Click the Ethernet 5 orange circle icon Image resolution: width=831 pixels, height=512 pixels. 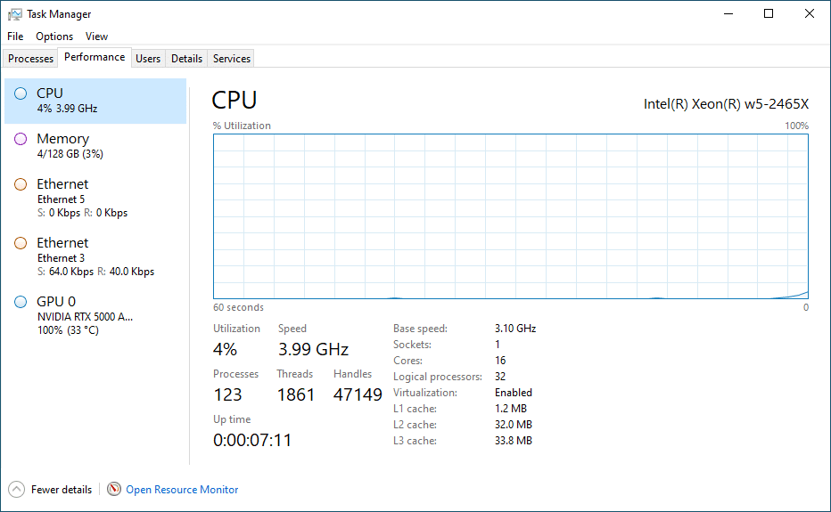pos(21,184)
